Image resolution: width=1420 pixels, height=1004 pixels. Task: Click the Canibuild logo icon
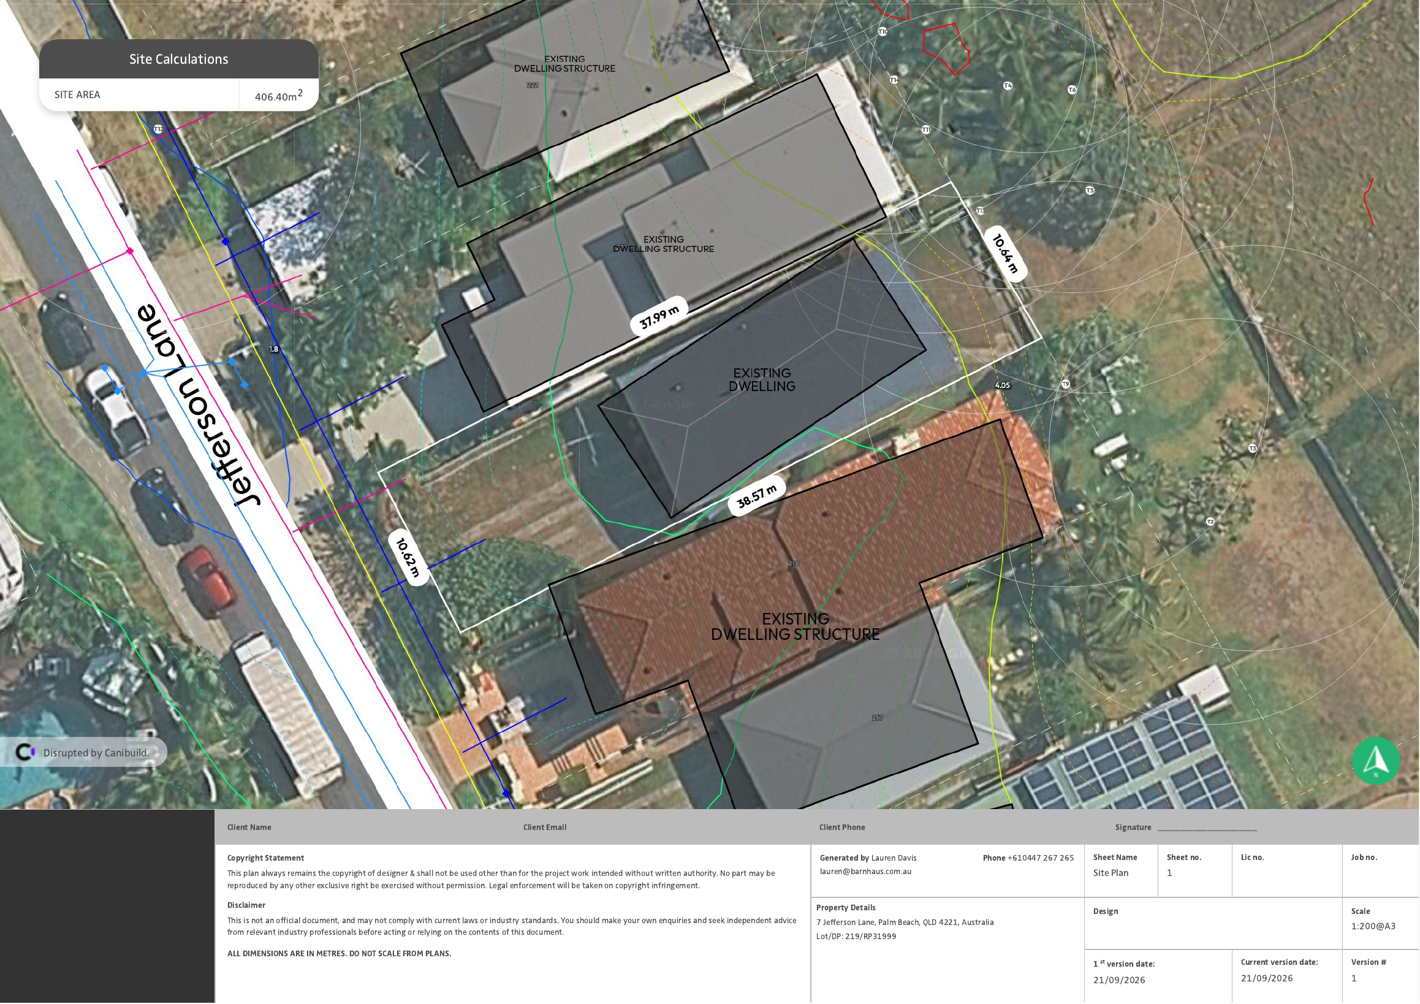tap(25, 752)
